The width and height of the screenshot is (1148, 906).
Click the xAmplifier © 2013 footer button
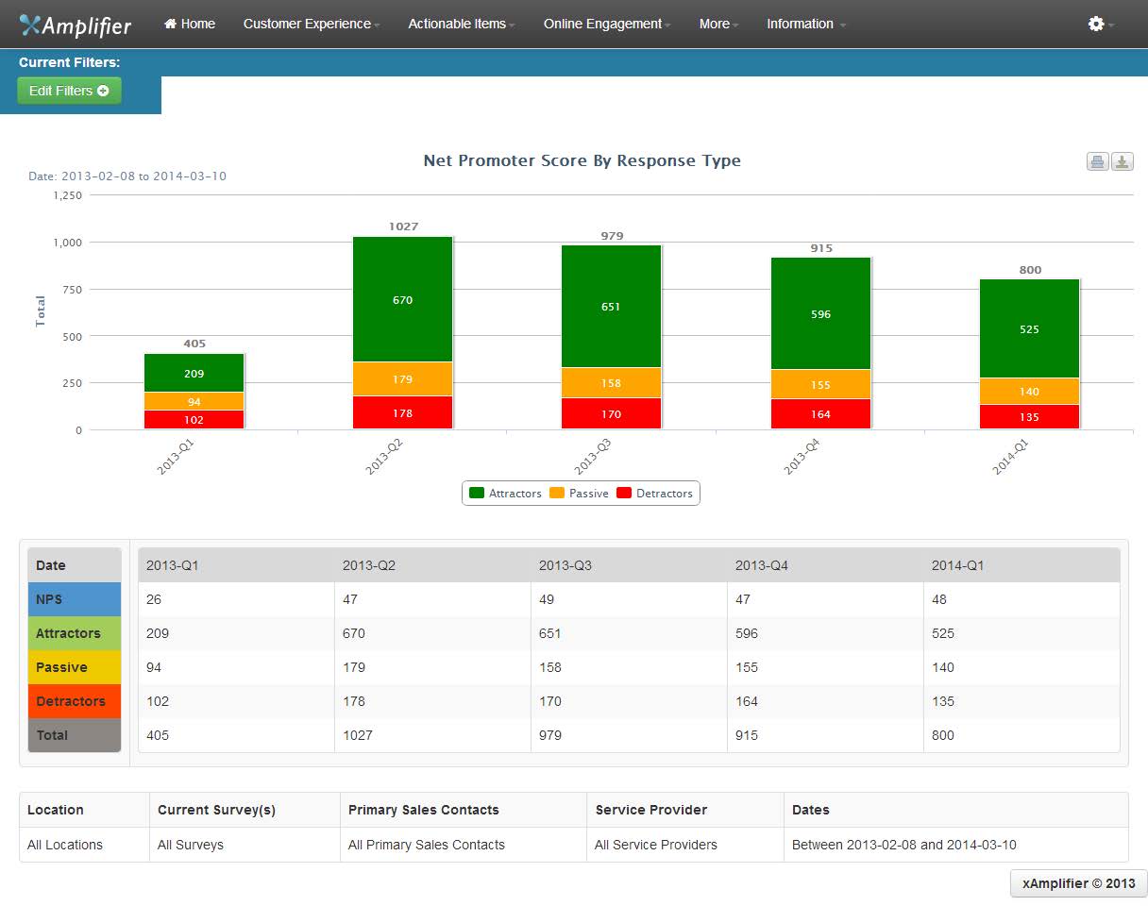click(x=1078, y=883)
